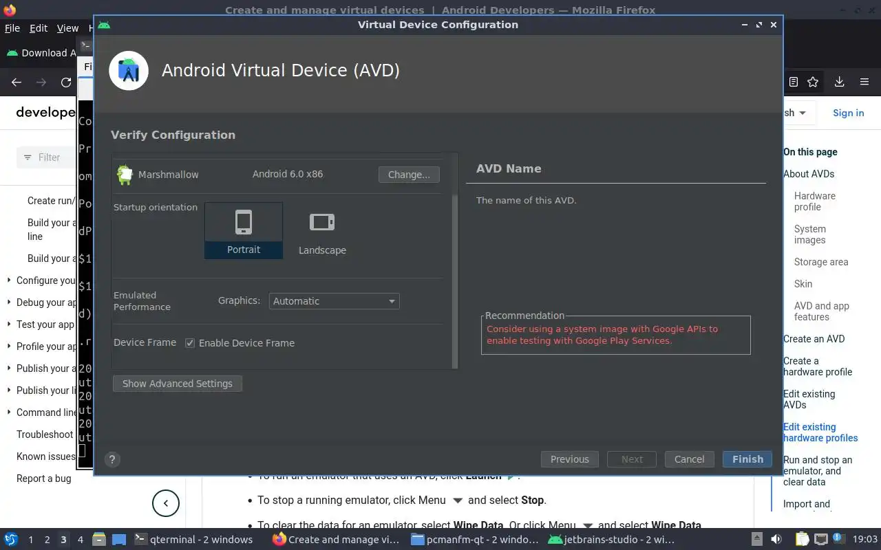The width and height of the screenshot is (881, 550).
Task: Click the sidebar Filter input field
Action: [47, 157]
